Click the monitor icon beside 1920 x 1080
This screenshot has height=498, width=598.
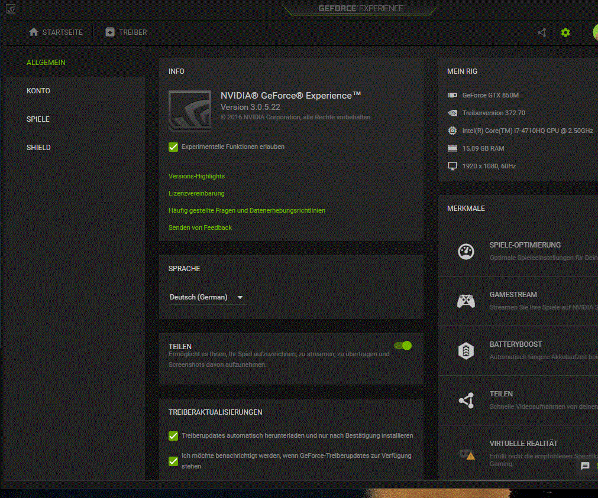pos(452,166)
